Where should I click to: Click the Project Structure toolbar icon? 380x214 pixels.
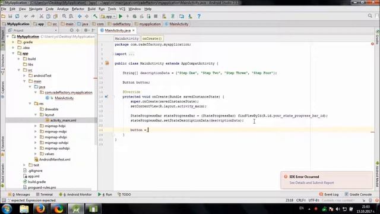(x=182, y=16)
